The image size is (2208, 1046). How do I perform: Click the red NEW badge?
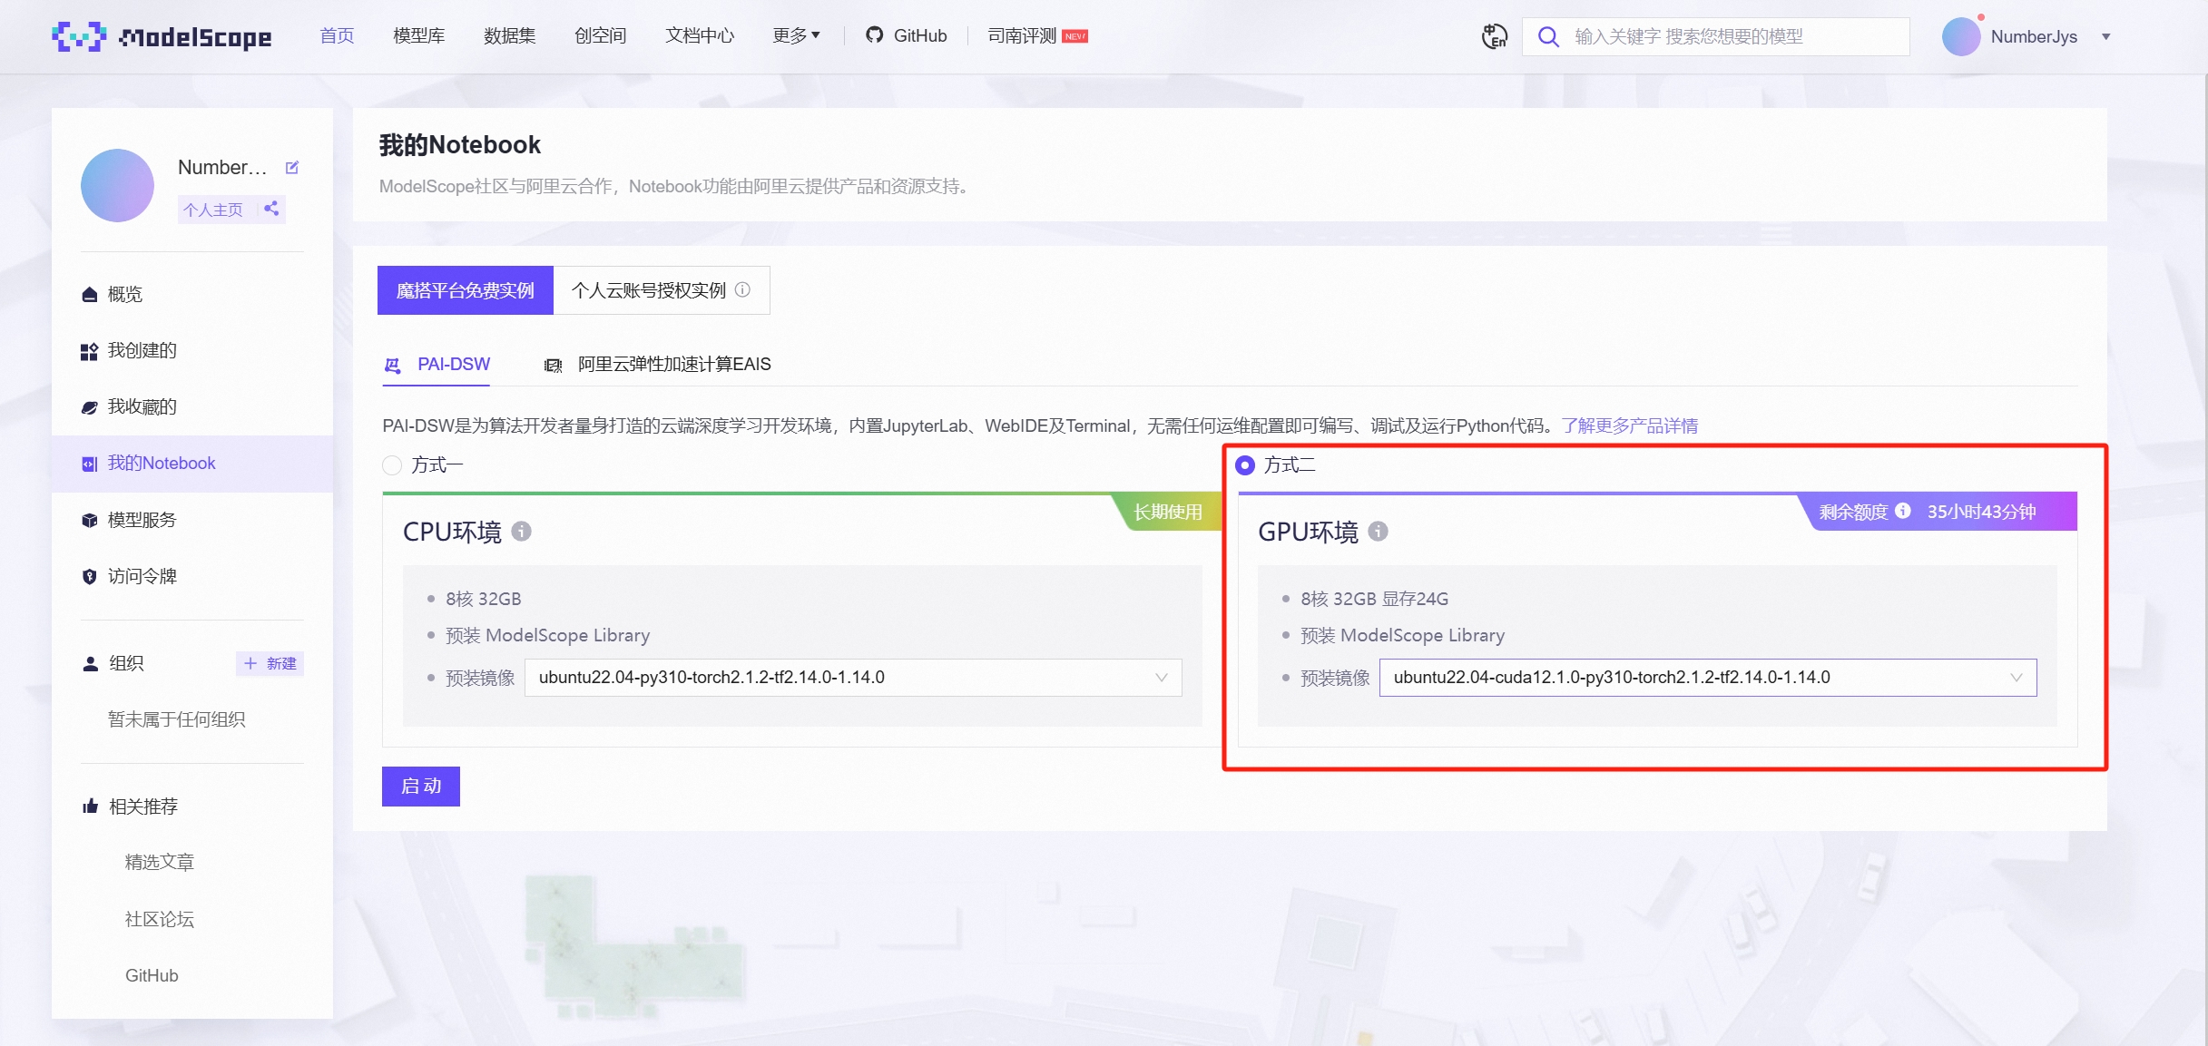pyautogui.click(x=1075, y=36)
